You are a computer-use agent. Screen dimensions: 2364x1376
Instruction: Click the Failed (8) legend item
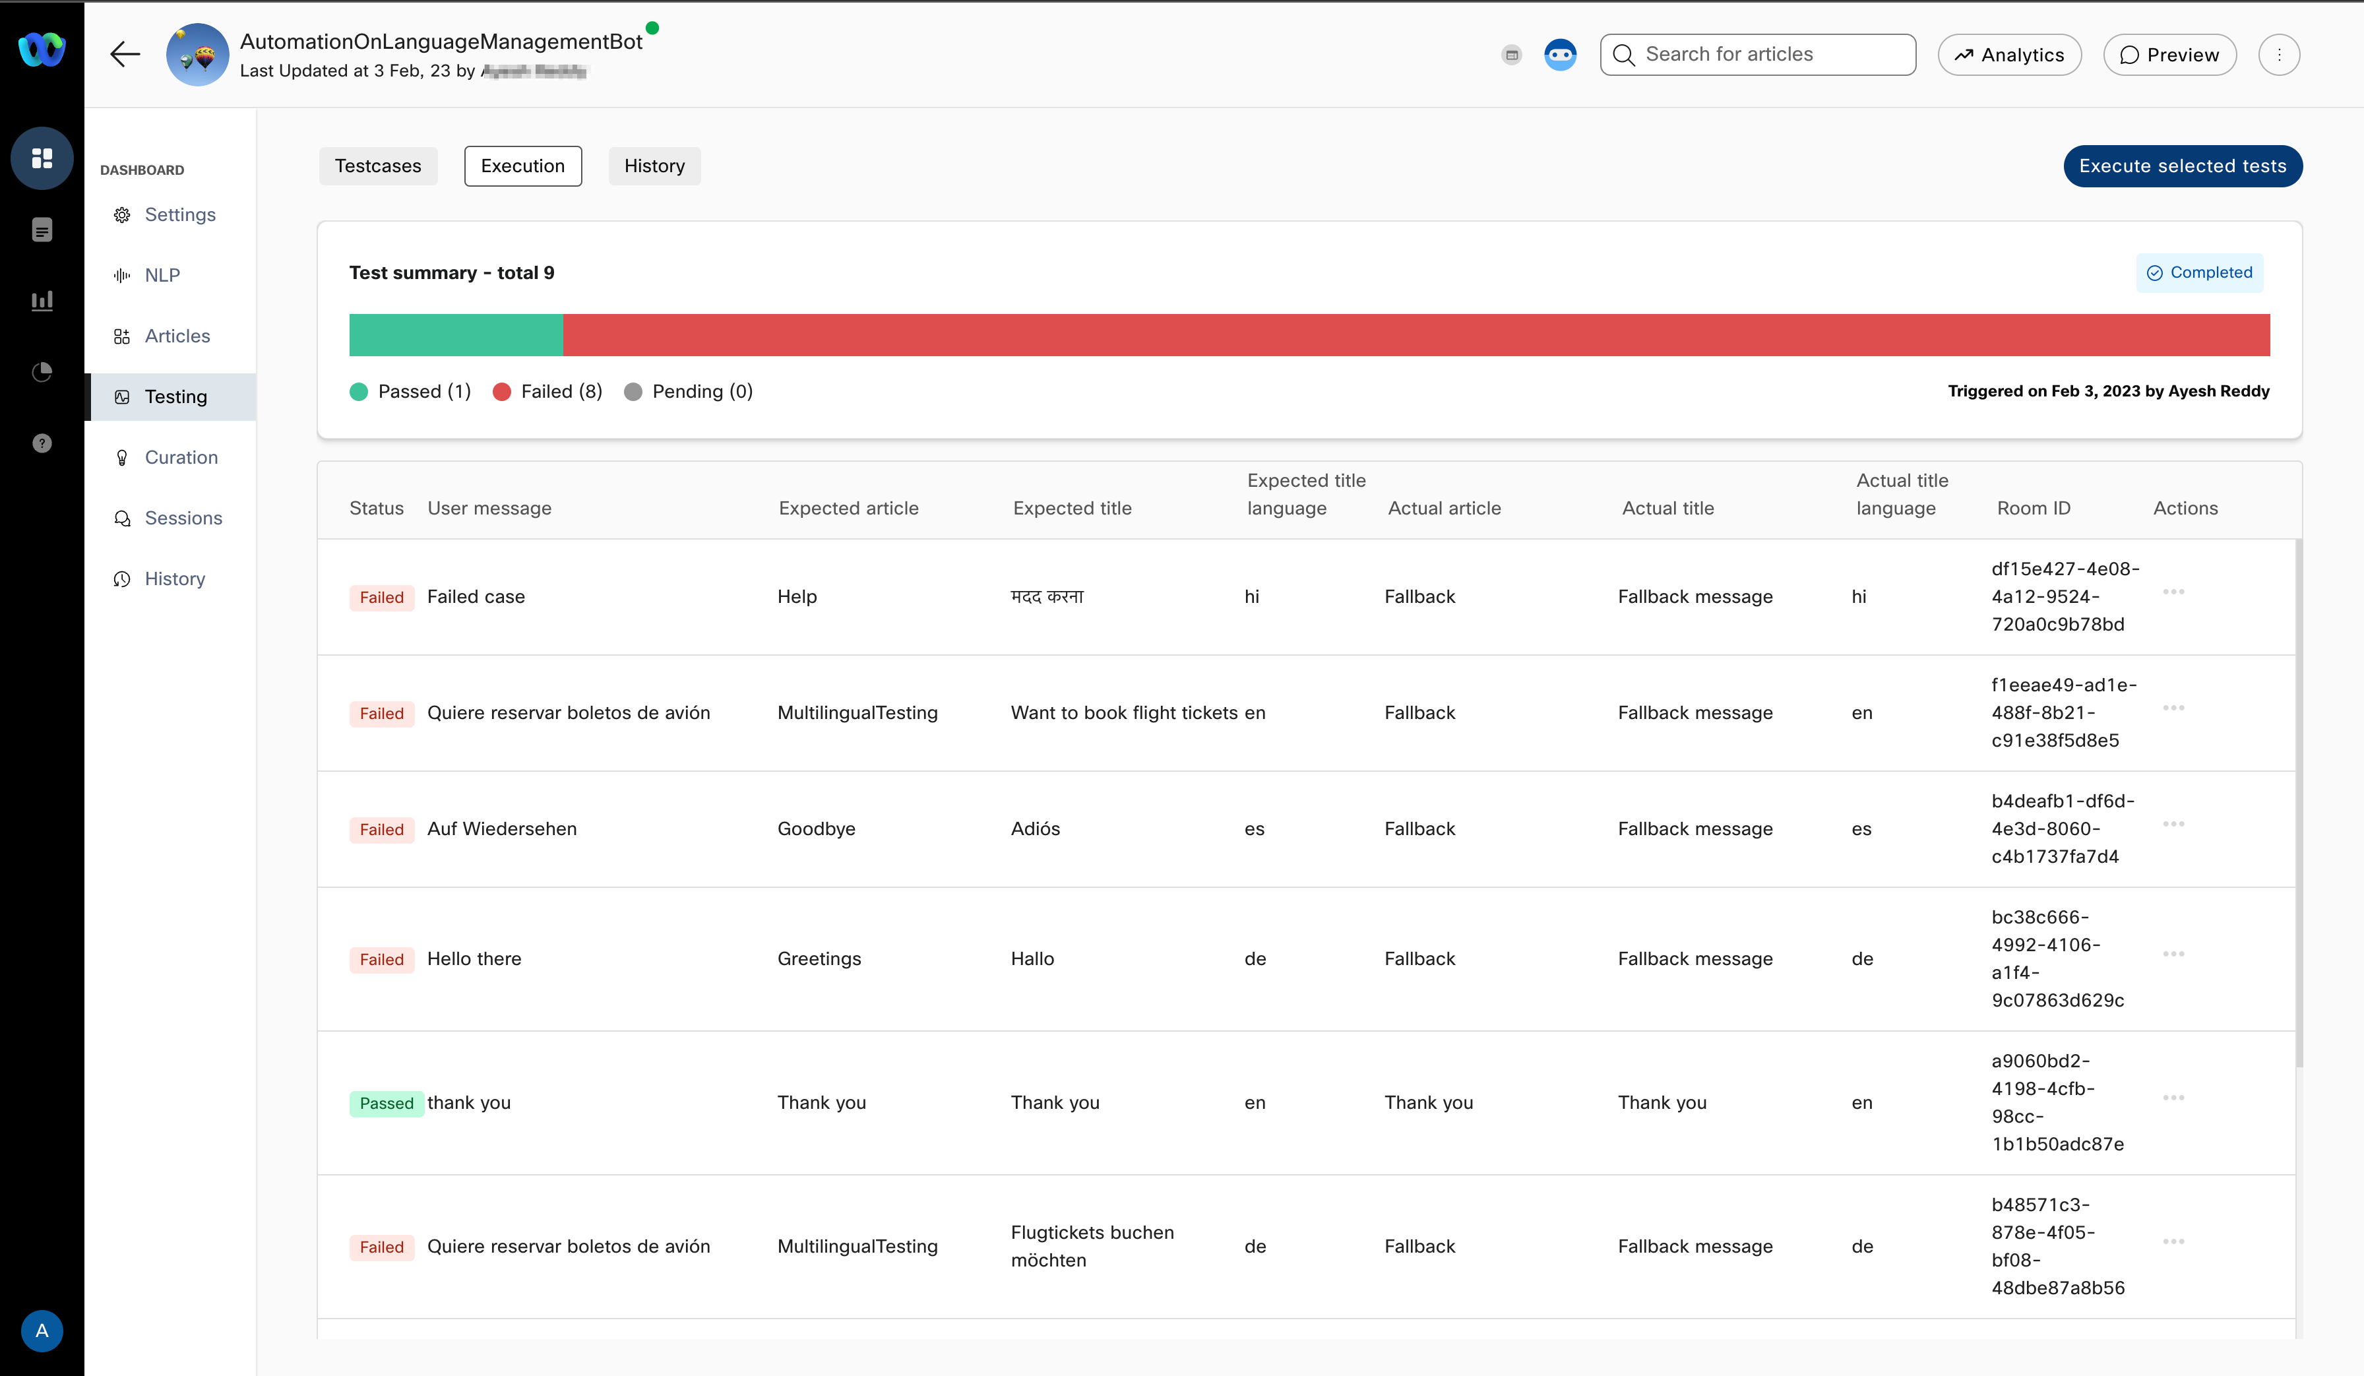click(x=548, y=391)
